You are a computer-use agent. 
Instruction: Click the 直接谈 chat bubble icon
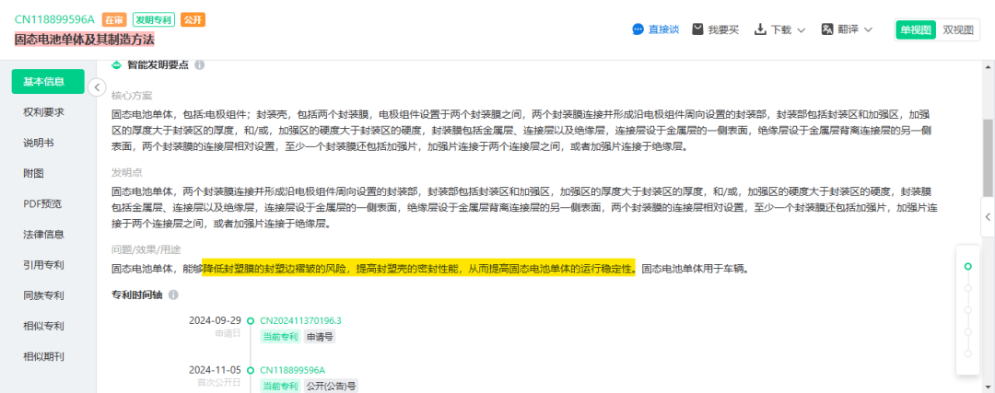click(x=638, y=29)
